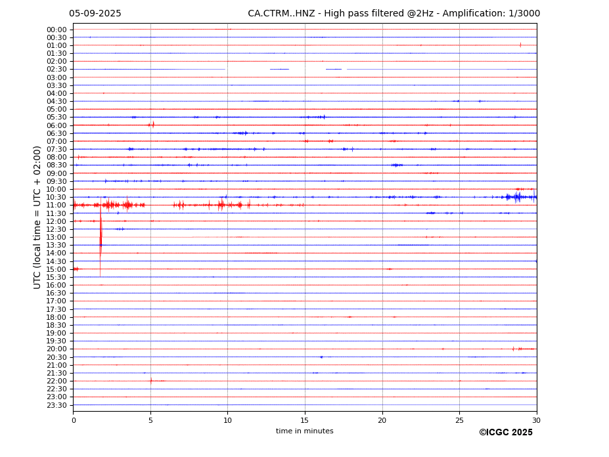Select the 09:00 time row label
This screenshot has width=609, height=457.
point(56,173)
